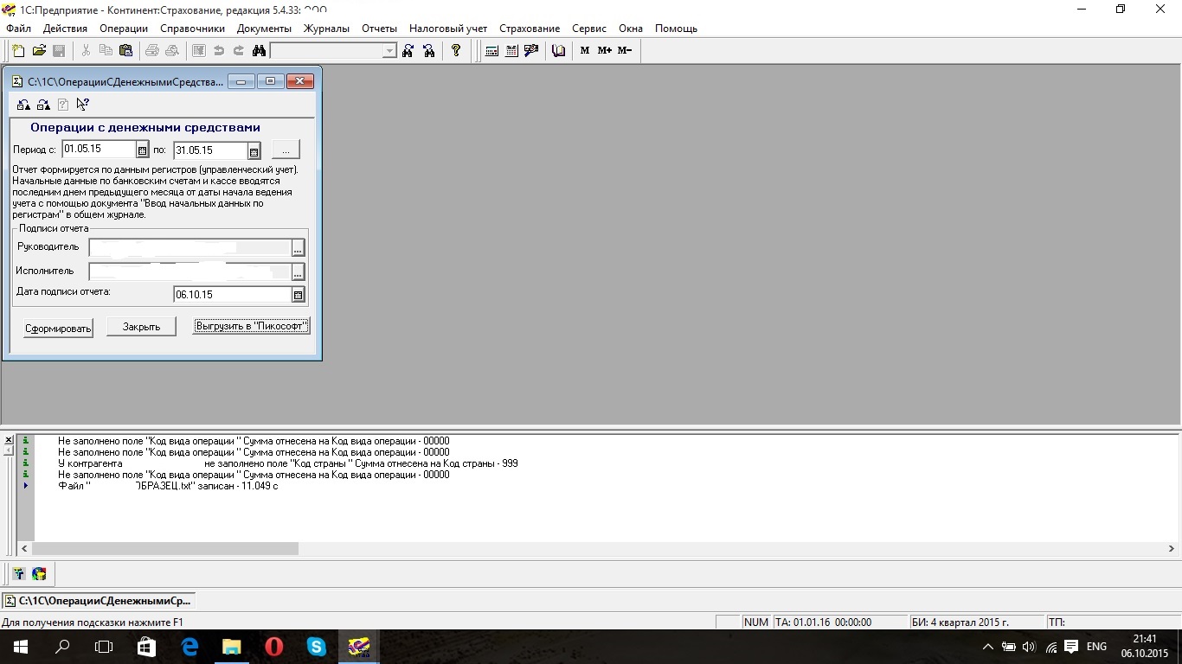Open calendar picker for period start date

[143, 150]
